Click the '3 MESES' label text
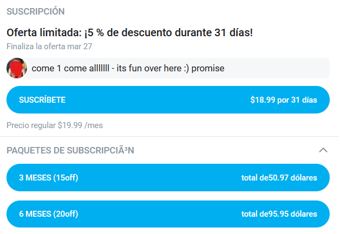340x234 pixels. tap(35, 178)
